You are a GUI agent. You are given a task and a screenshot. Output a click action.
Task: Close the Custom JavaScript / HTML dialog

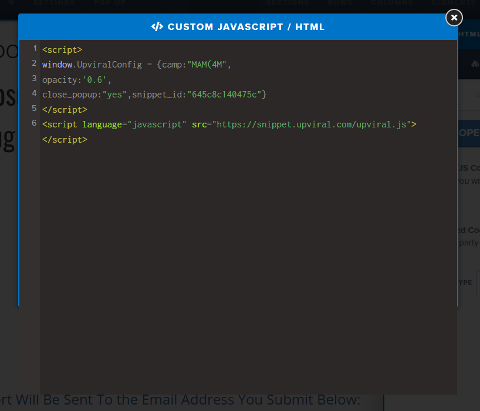pos(454,18)
